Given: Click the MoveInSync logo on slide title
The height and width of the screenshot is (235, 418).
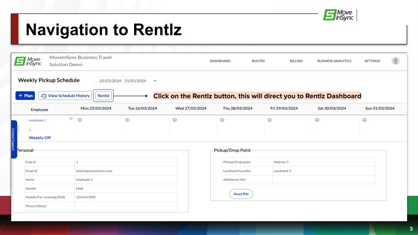Looking at the screenshot, I should [x=339, y=15].
